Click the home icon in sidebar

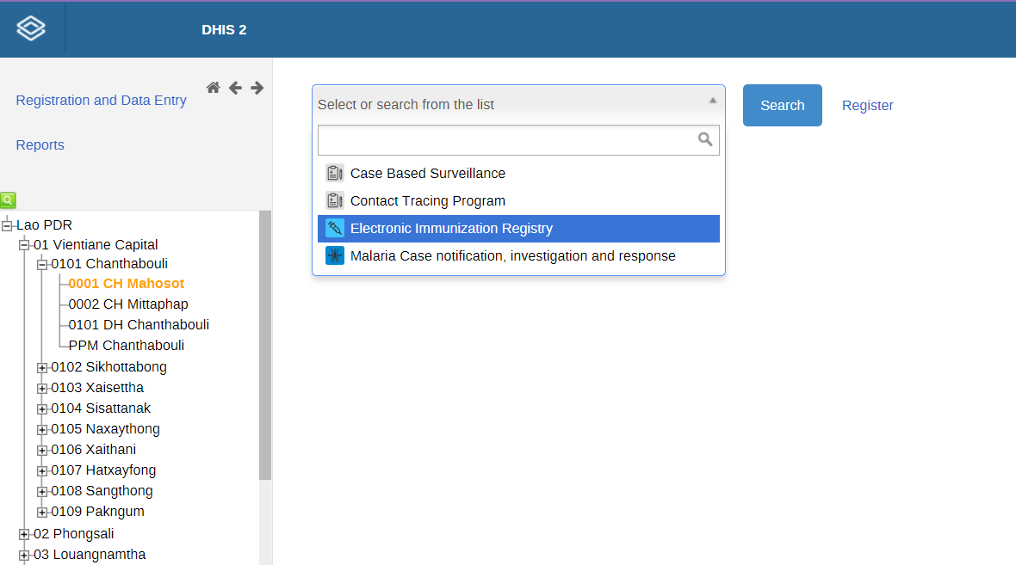click(214, 88)
